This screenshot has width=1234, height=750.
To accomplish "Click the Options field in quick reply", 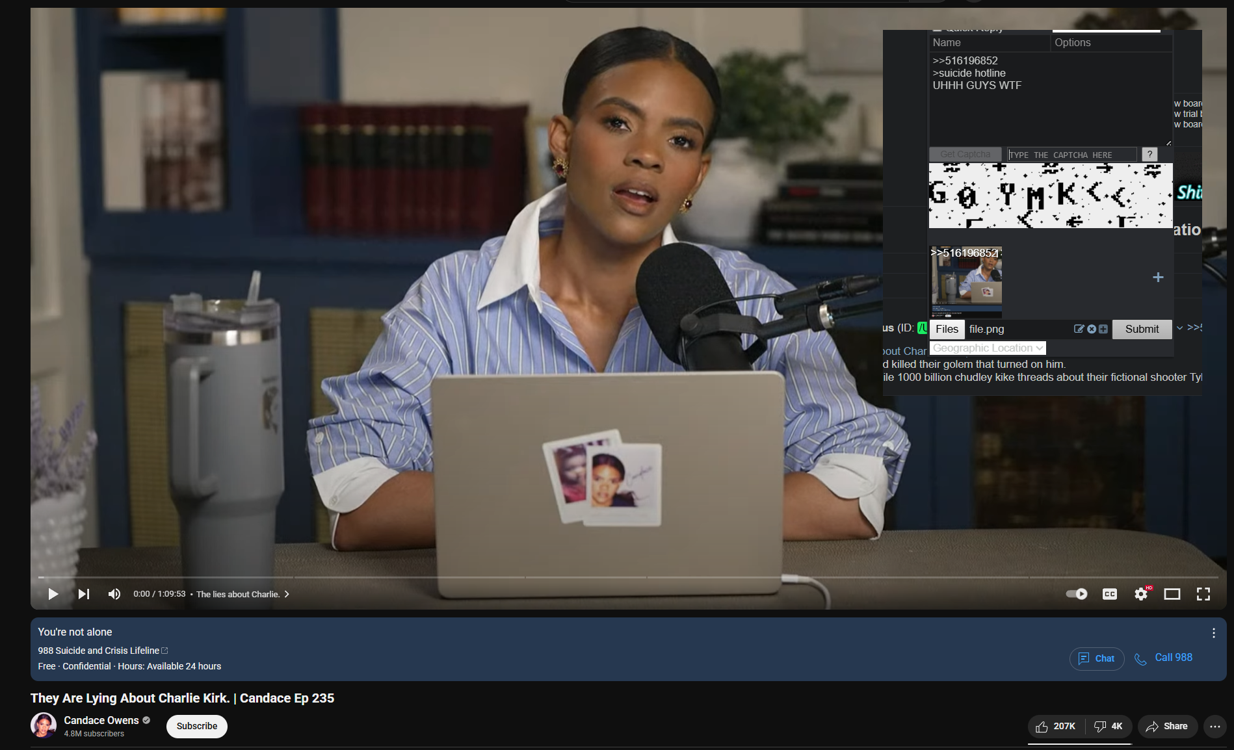I will [1111, 43].
